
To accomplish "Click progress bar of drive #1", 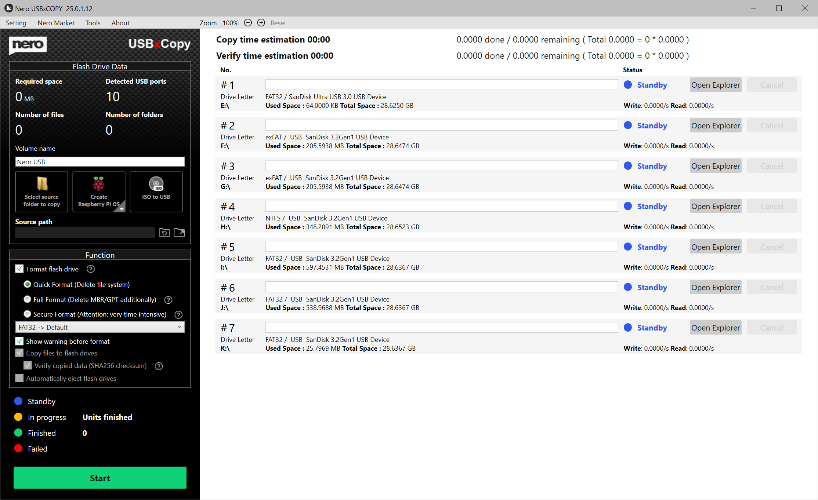I will click(x=442, y=85).
